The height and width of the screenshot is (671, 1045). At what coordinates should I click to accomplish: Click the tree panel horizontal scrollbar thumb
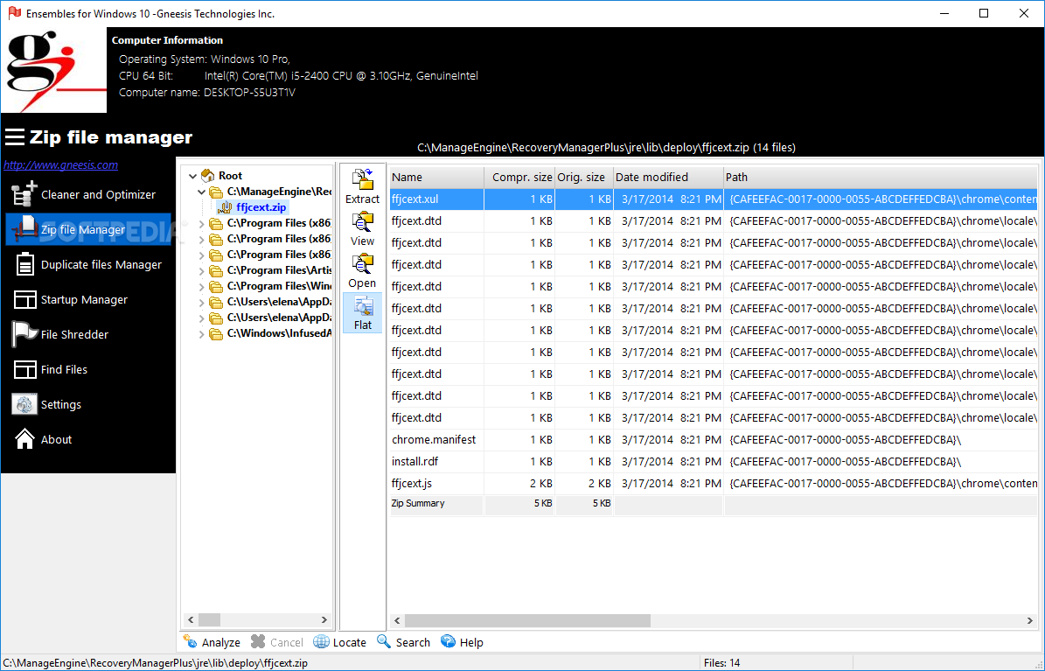click(x=209, y=619)
